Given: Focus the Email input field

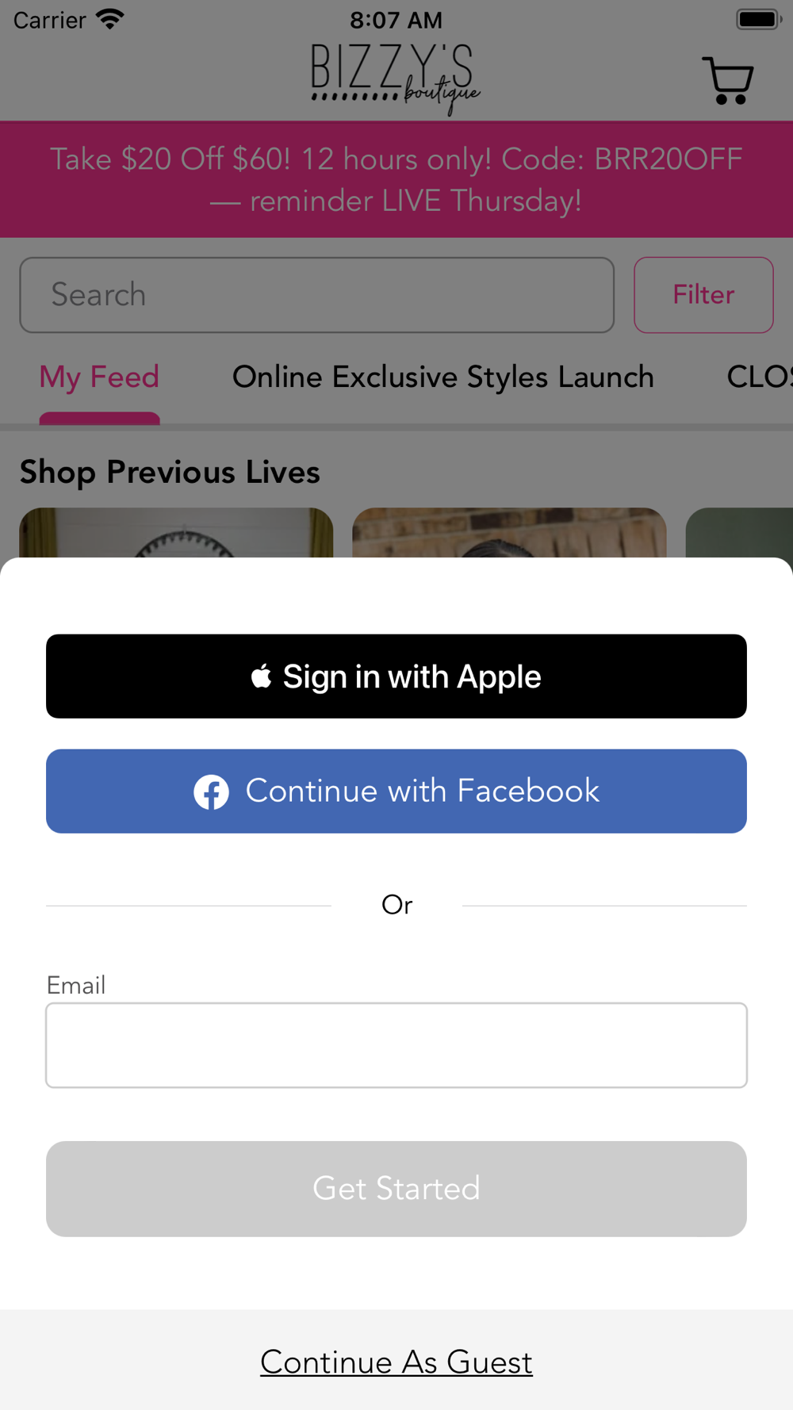Looking at the screenshot, I should coord(396,1045).
